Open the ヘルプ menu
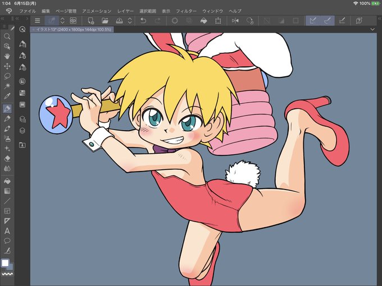382x286 pixels. 235,11
